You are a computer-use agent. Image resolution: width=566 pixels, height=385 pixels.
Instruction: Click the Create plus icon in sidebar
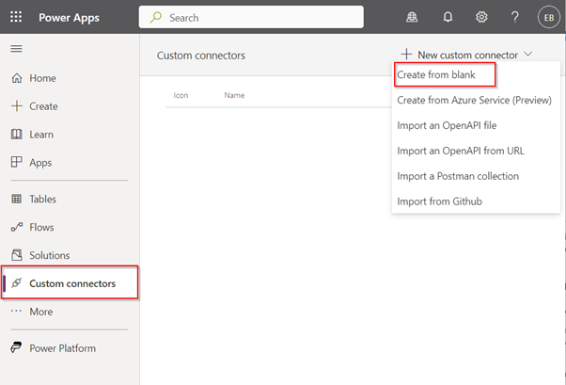click(17, 106)
